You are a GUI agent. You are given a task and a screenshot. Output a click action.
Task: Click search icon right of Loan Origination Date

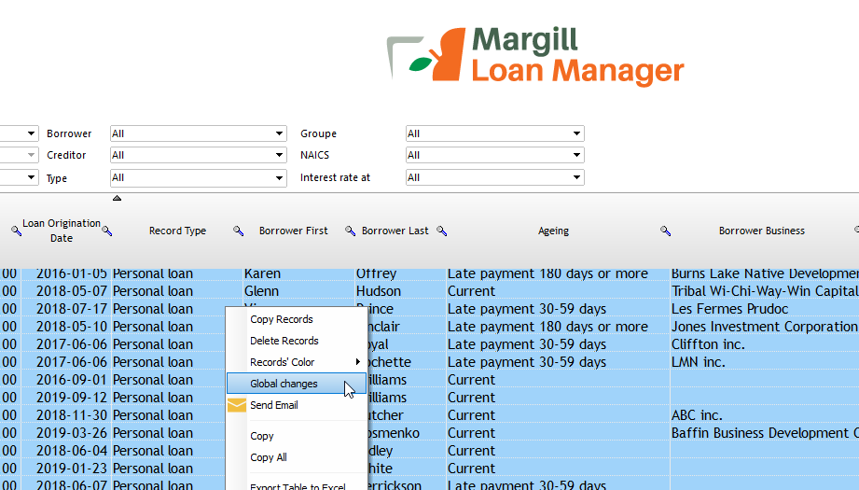point(107,231)
